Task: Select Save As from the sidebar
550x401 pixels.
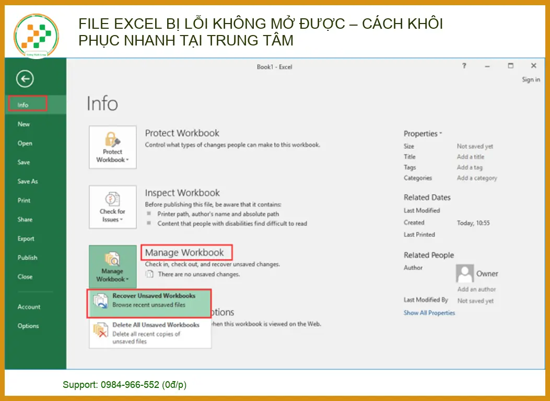Action: pos(28,181)
